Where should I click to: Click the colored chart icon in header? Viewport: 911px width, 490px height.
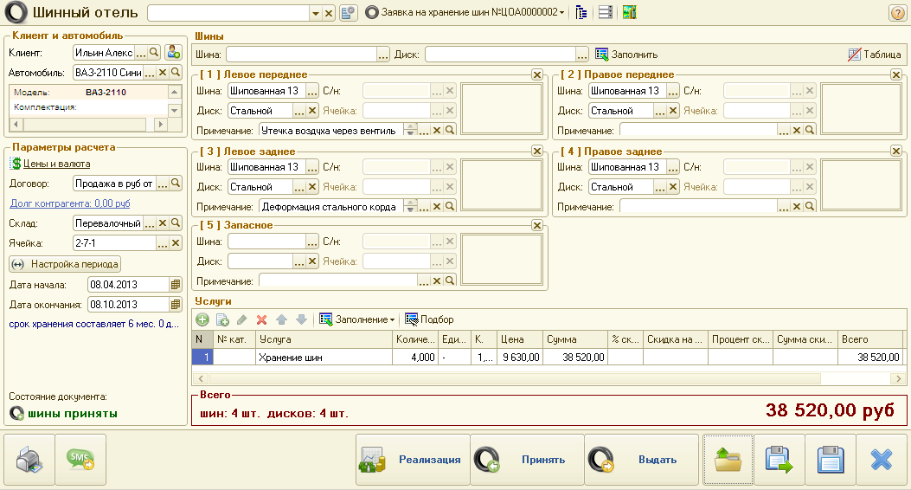[x=629, y=12]
